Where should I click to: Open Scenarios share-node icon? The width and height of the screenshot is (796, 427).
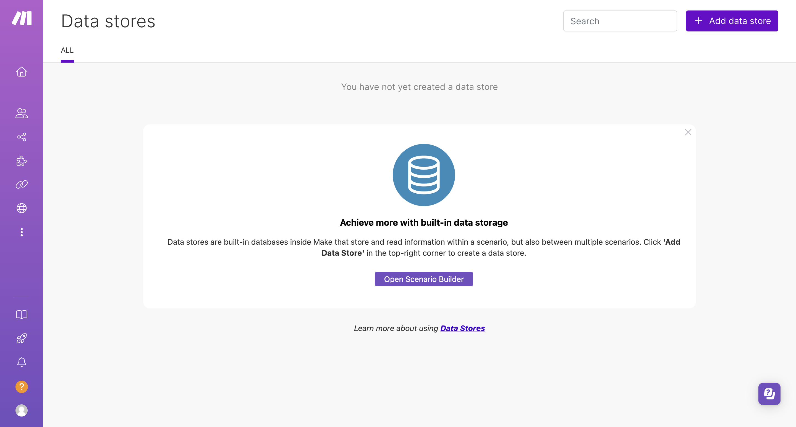click(22, 137)
